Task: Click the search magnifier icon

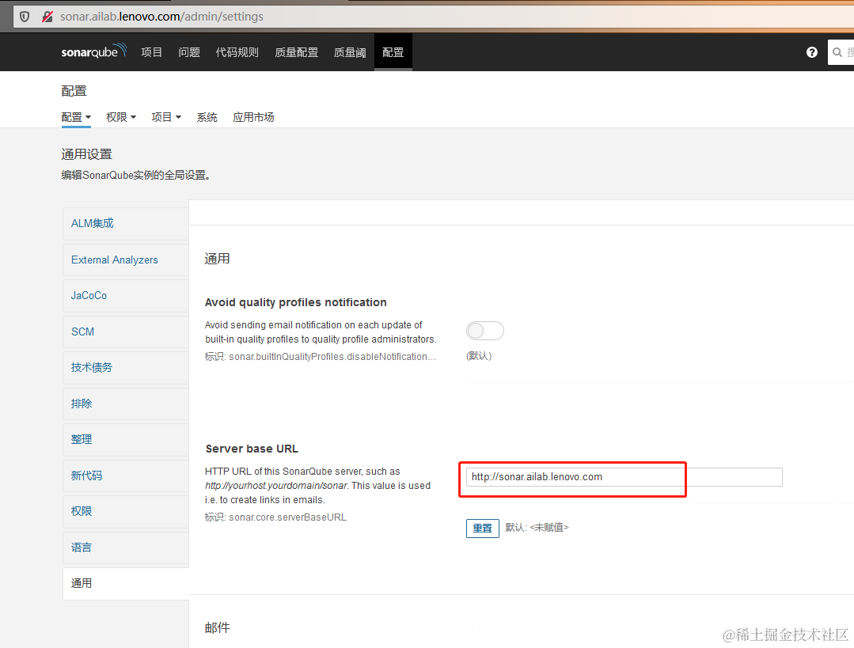Action: coord(837,52)
